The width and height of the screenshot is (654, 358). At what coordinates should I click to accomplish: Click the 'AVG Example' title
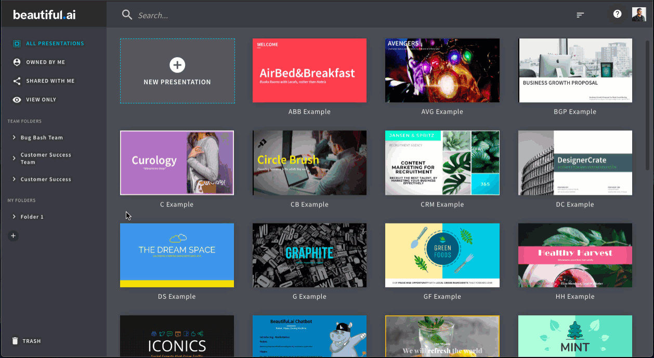442,112
